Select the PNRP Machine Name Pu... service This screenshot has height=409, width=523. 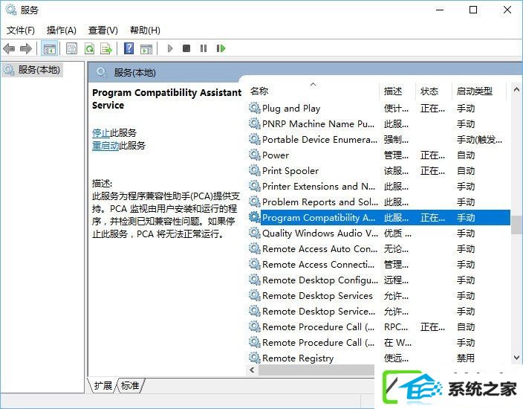pyautogui.click(x=379, y=123)
